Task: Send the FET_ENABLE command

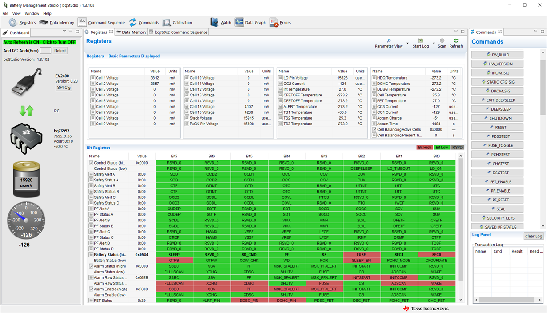Action: (x=497, y=182)
